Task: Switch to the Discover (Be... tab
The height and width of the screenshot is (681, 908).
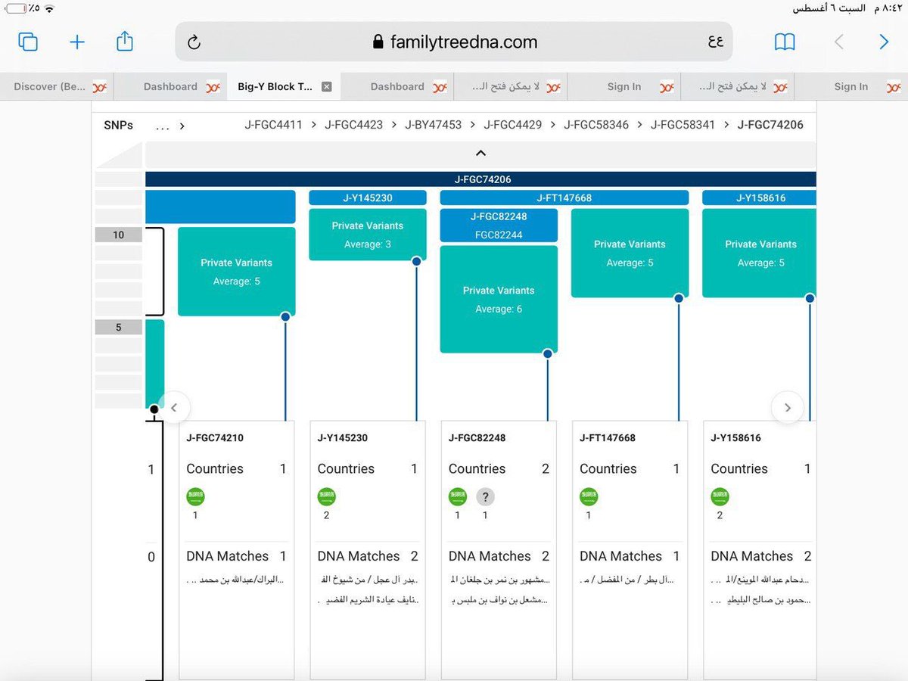Action: click(x=57, y=87)
